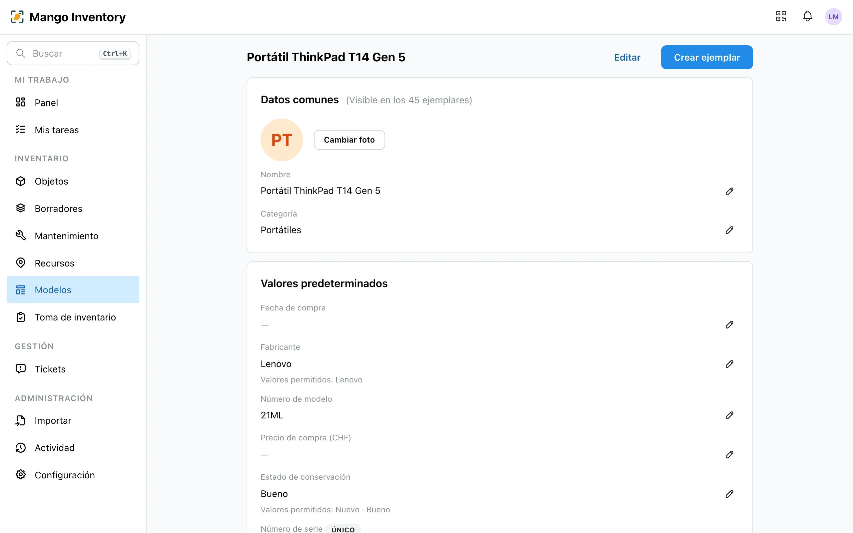The image size is (853, 533).
Task: Click the PT model photo avatar
Action: click(x=282, y=140)
